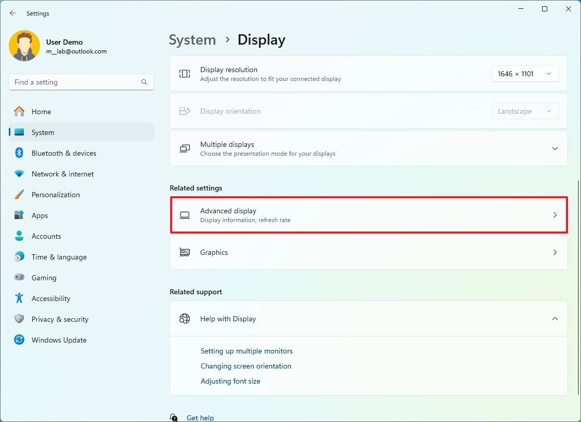Open the Bluetooth & devices icon
The width and height of the screenshot is (581, 422).
click(19, 153)
